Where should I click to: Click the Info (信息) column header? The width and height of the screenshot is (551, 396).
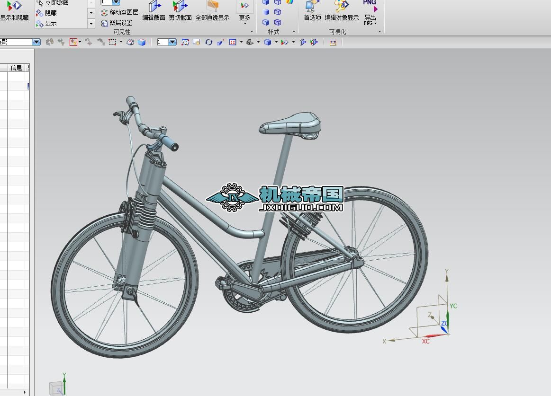[17, 68]
